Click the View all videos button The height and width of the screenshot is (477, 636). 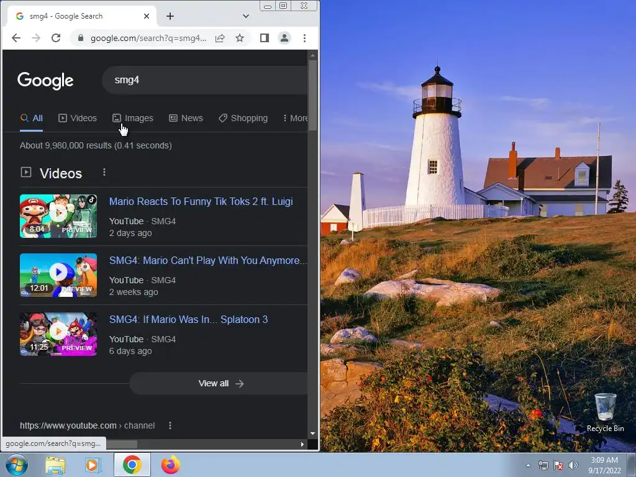click(219, 383)
